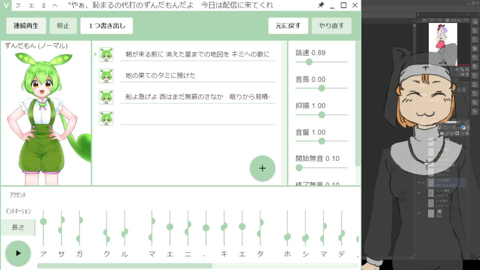
Task: Click Zundamon icon beside 朝が来る前に line
Action: point(106,55)
